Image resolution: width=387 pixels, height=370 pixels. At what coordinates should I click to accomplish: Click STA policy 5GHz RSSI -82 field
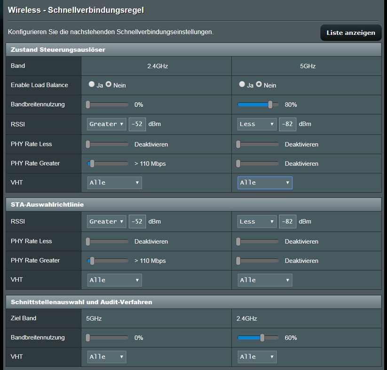click(287, 222)
